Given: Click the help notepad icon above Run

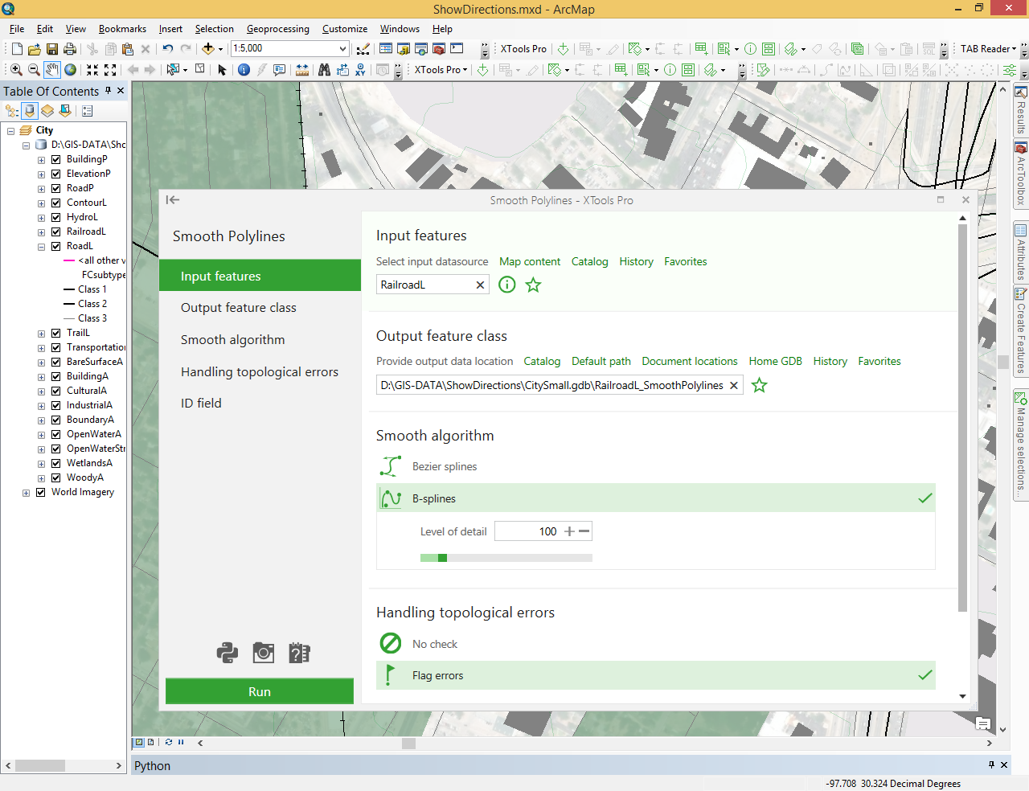Looking at the screenshot, I should [x=299, y=653].
